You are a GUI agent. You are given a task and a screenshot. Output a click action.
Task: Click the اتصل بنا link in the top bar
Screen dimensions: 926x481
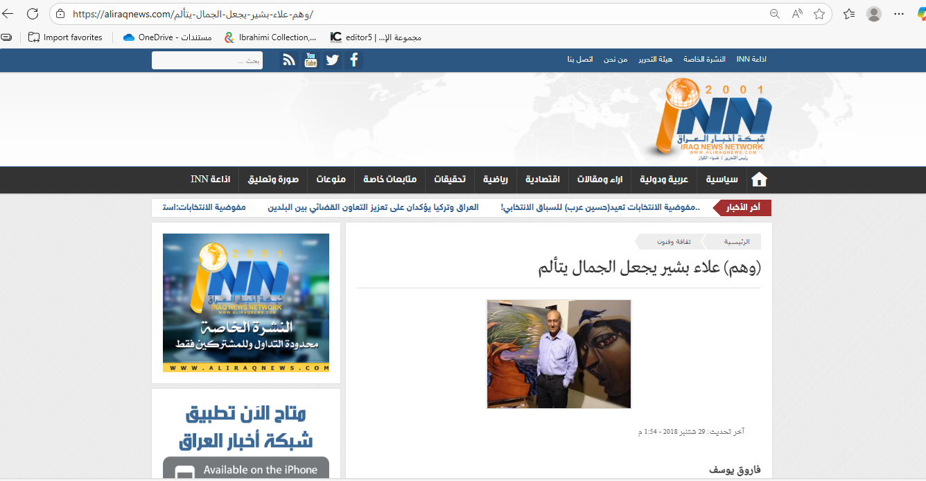click(x=580, y=60)
